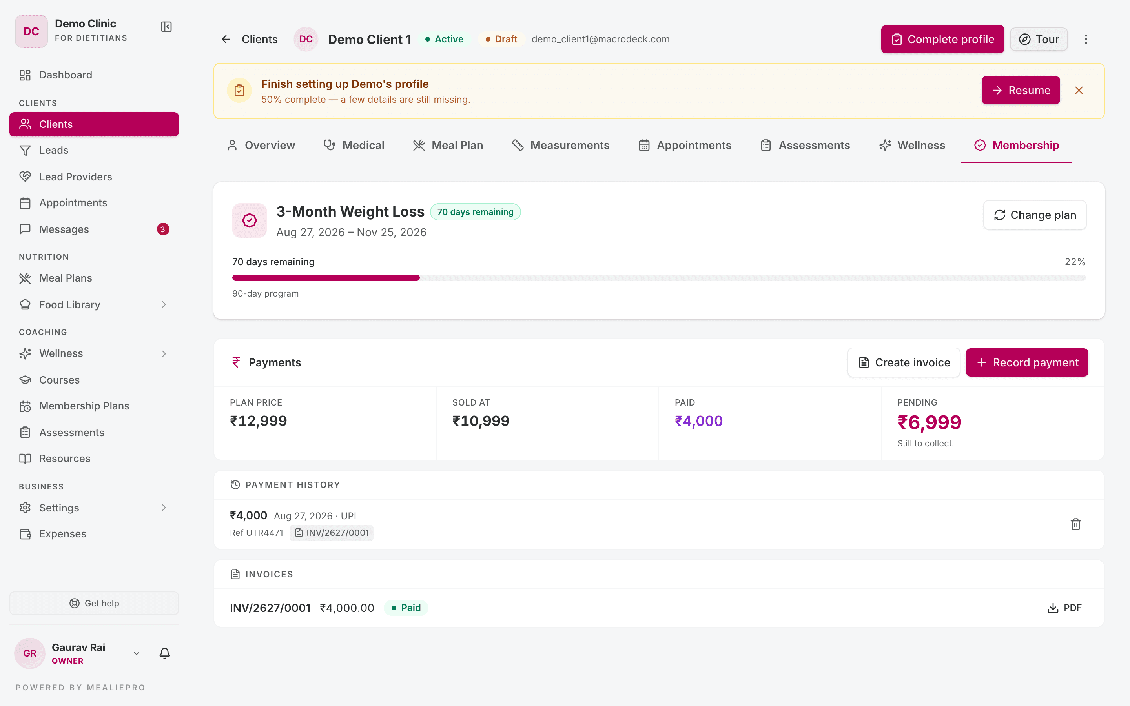Image resolution: width=1130 pixels, height=706 pixels.
Task: Click Change plan button
Action: pyautogui.click(x=1035, y=215)
